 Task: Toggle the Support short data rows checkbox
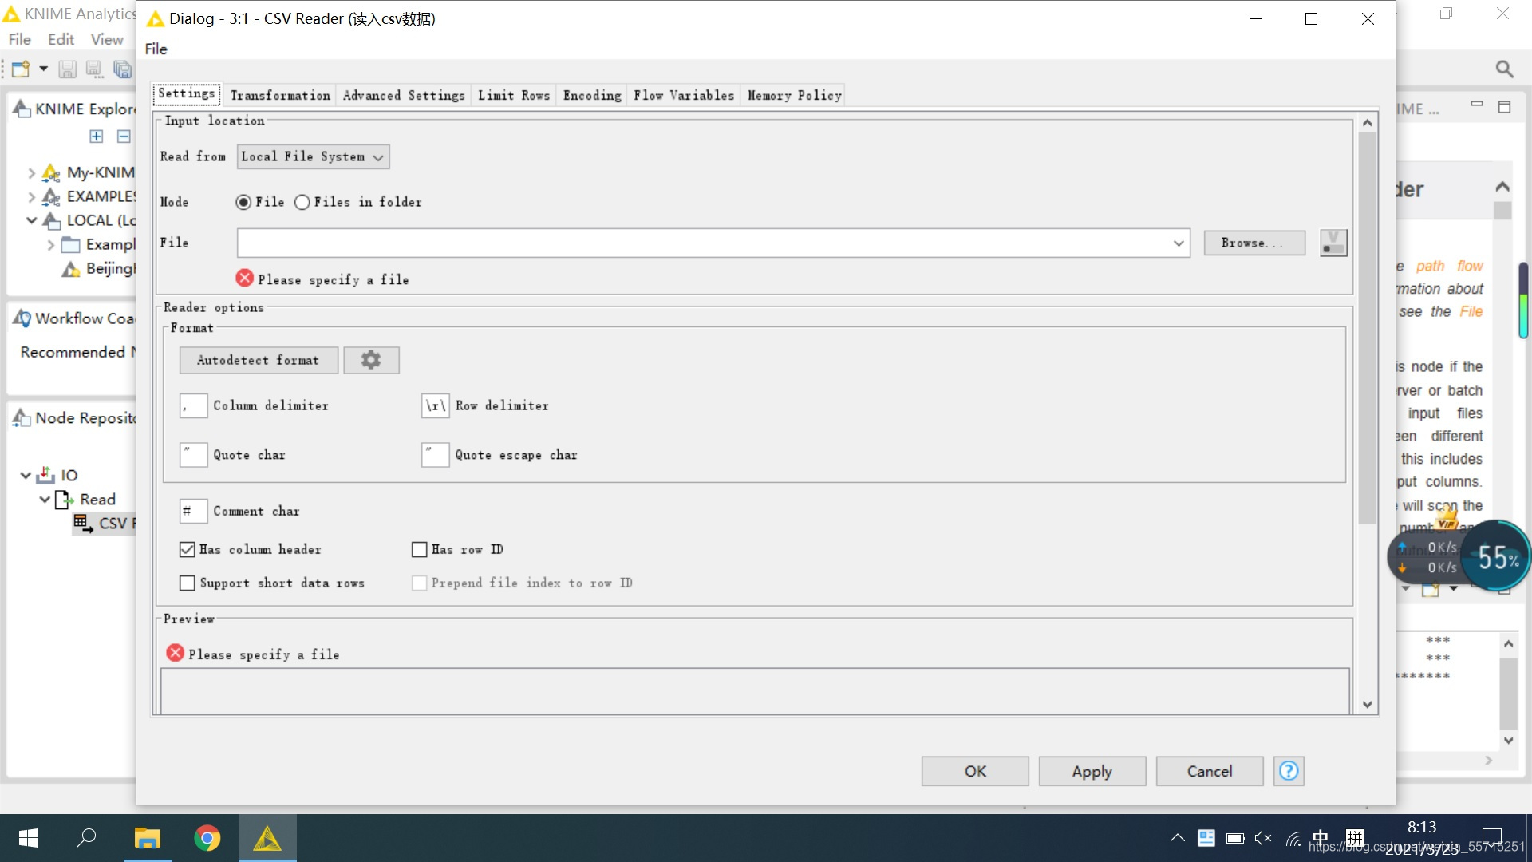point(188,582)
